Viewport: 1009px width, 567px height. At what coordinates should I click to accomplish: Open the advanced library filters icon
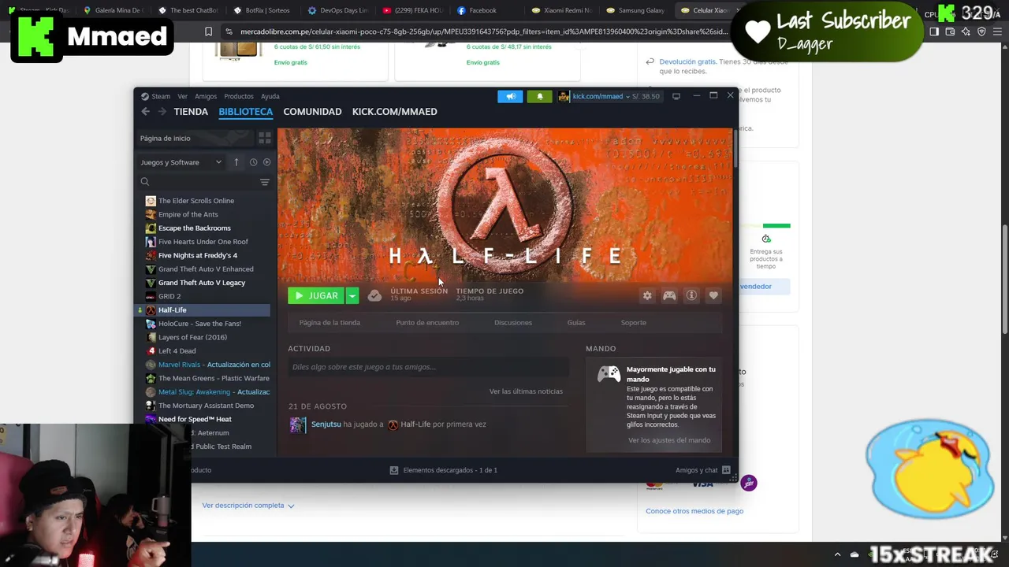point(265,182)
